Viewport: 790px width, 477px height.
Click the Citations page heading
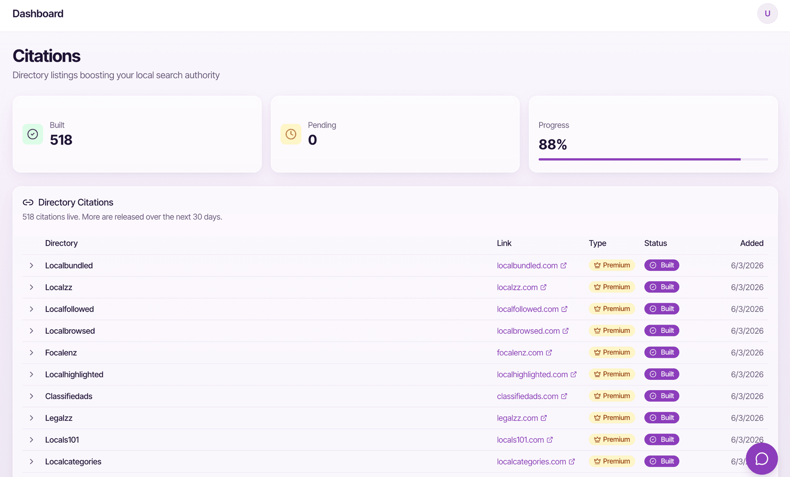pos(47,56)
